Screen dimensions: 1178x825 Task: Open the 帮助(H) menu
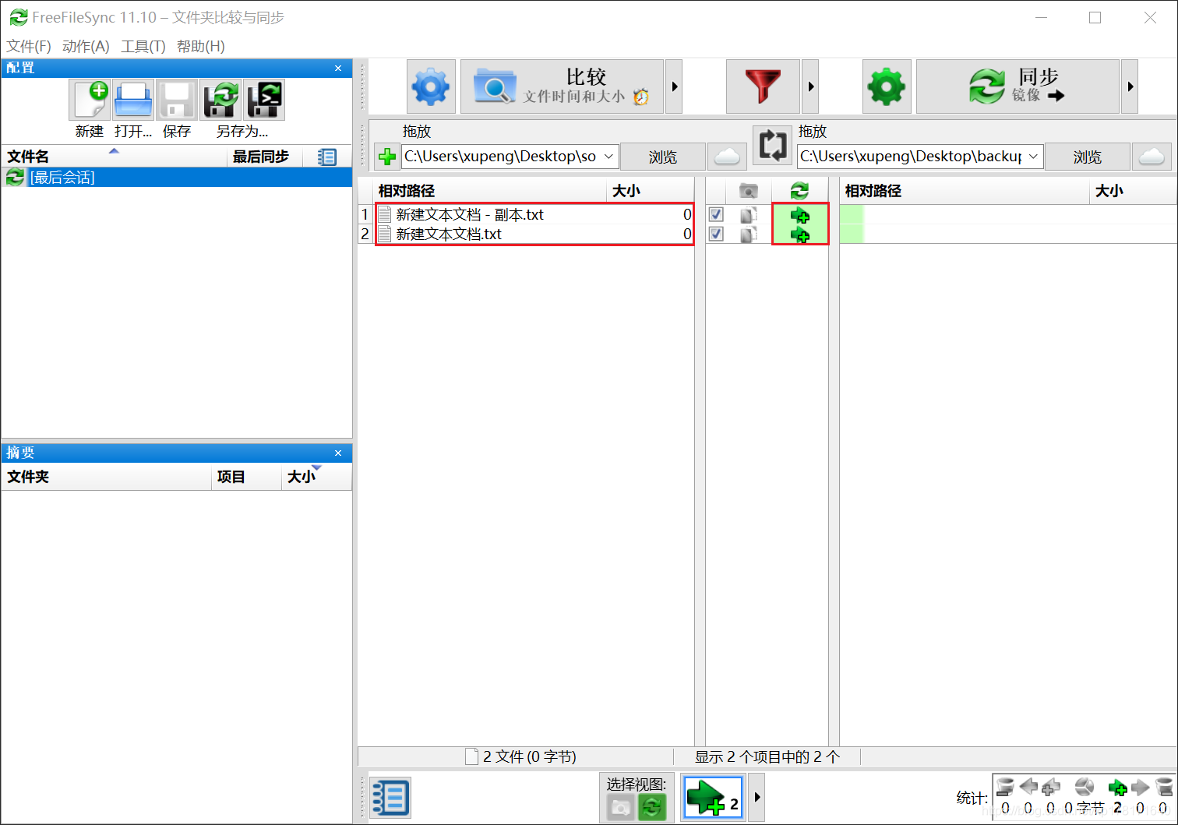tap(201, 46)
